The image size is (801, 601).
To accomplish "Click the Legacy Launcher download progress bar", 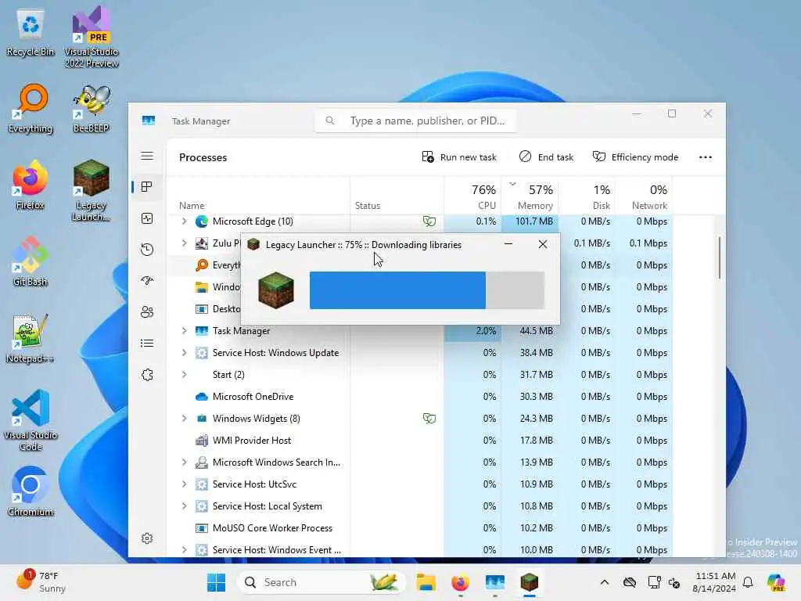I will click(427, 290).
